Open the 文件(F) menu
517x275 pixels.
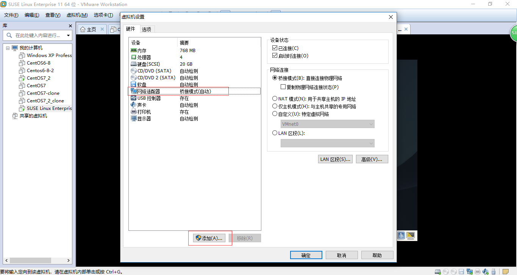pyautogui.click(x=11, y=15)
